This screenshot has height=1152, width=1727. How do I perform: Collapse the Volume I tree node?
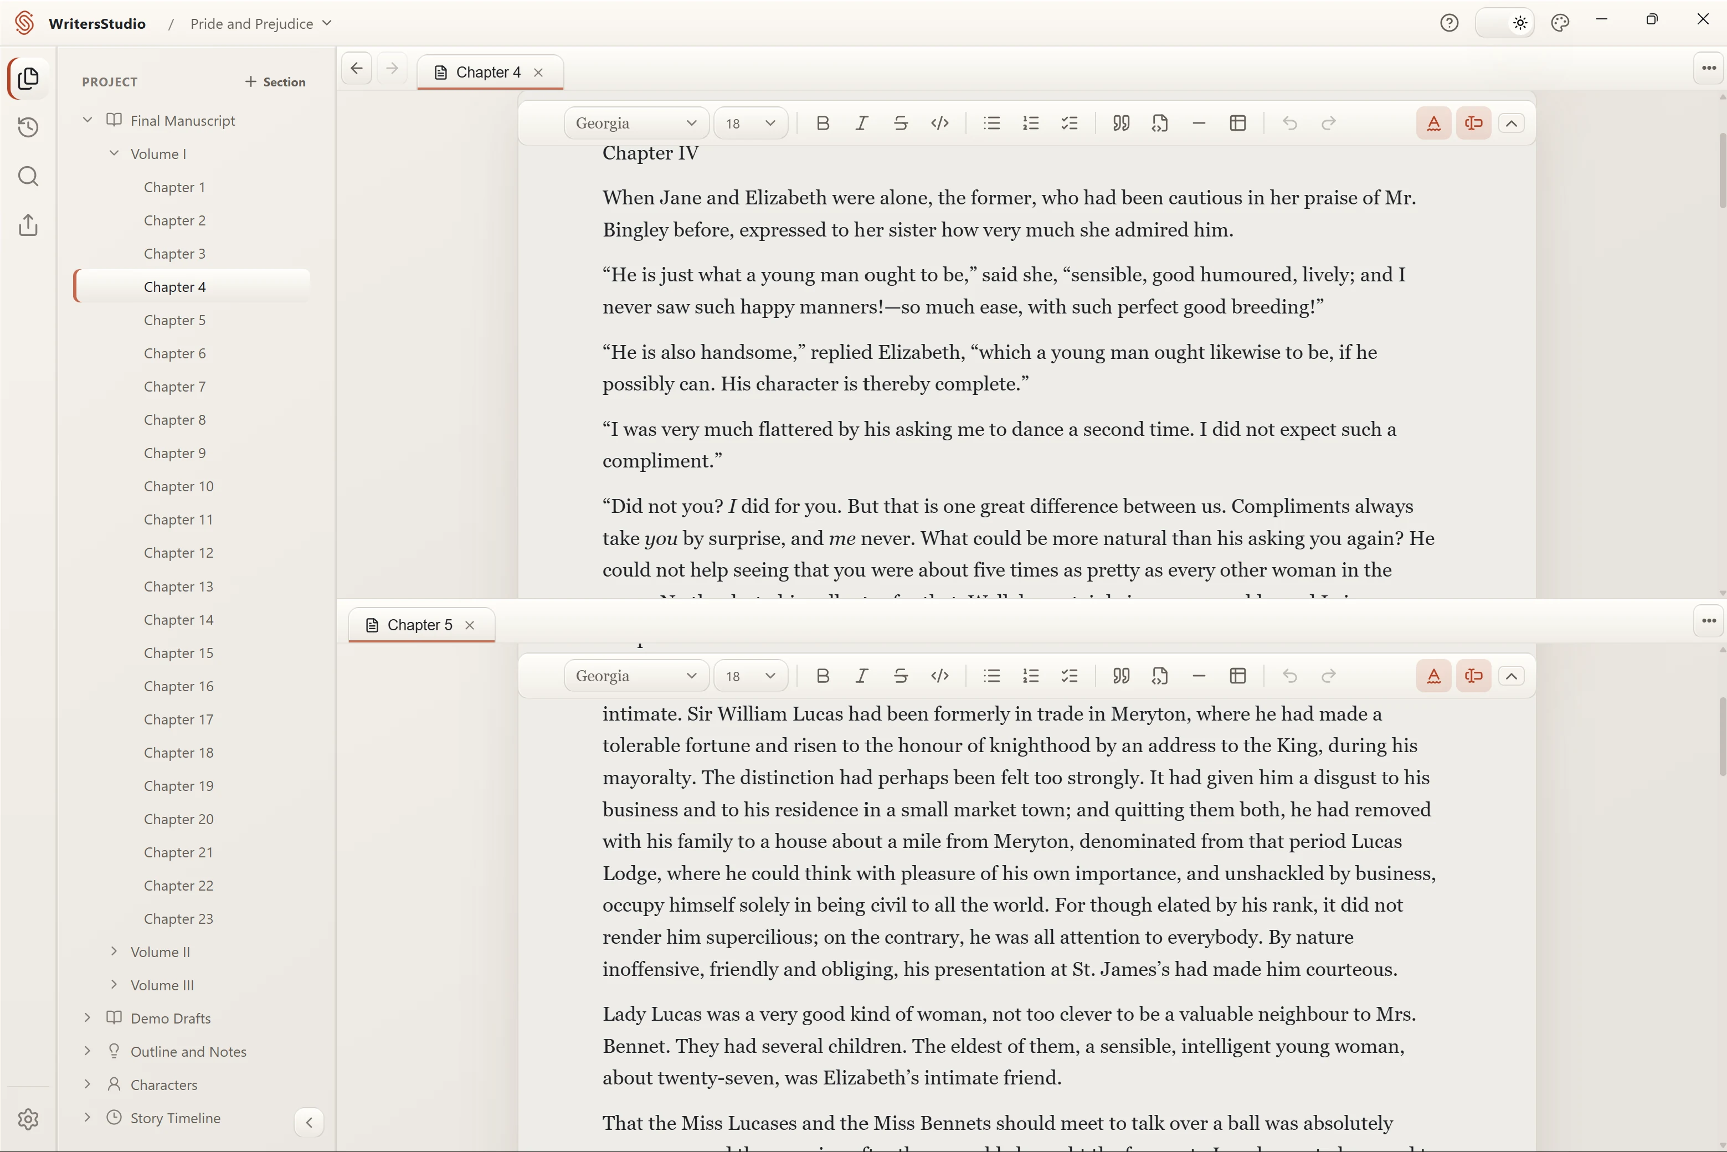pyautogui.click(x=114, y=153)
